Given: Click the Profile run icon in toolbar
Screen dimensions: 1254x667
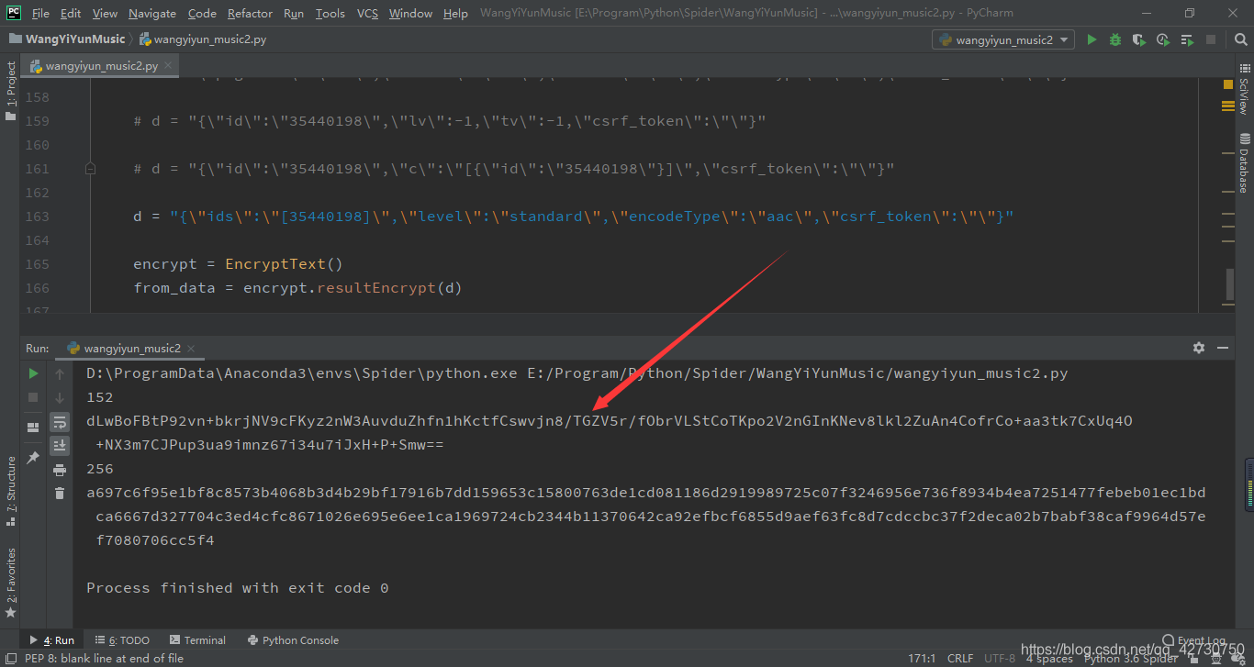Looking at the screenshot, I should [1163, 39].
